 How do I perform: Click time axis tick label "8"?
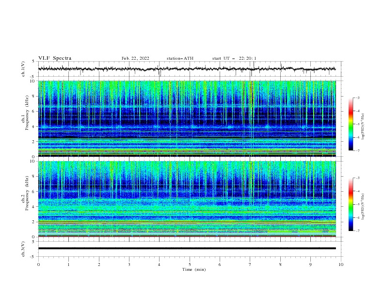click(x=280, y=264)
